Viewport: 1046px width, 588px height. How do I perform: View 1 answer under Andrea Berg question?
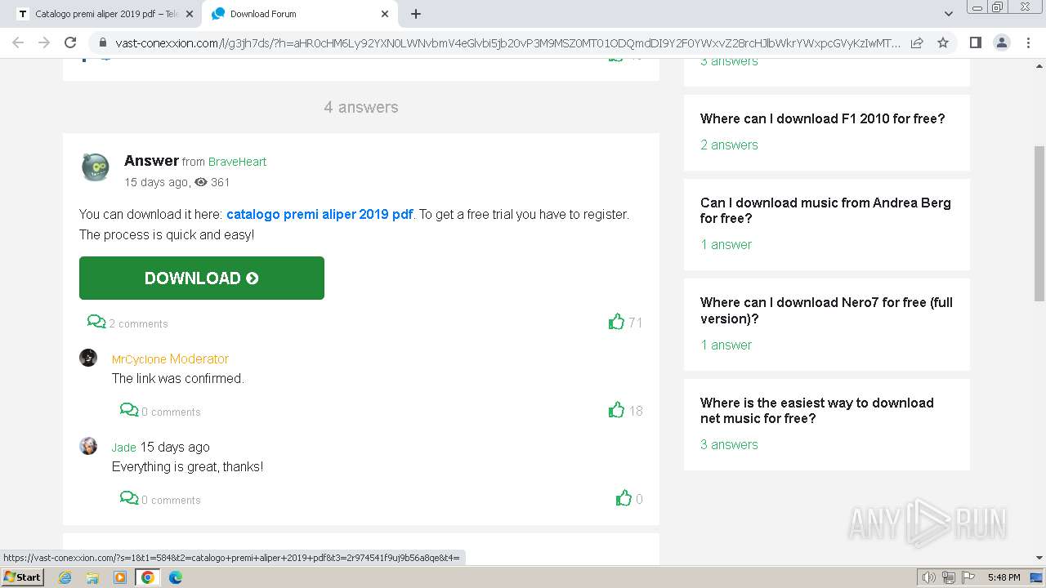pyautogui.click(x=726, y=244)
